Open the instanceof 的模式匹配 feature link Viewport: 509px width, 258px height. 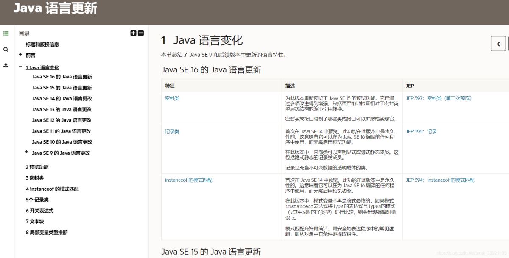click(x=188, y=180)
